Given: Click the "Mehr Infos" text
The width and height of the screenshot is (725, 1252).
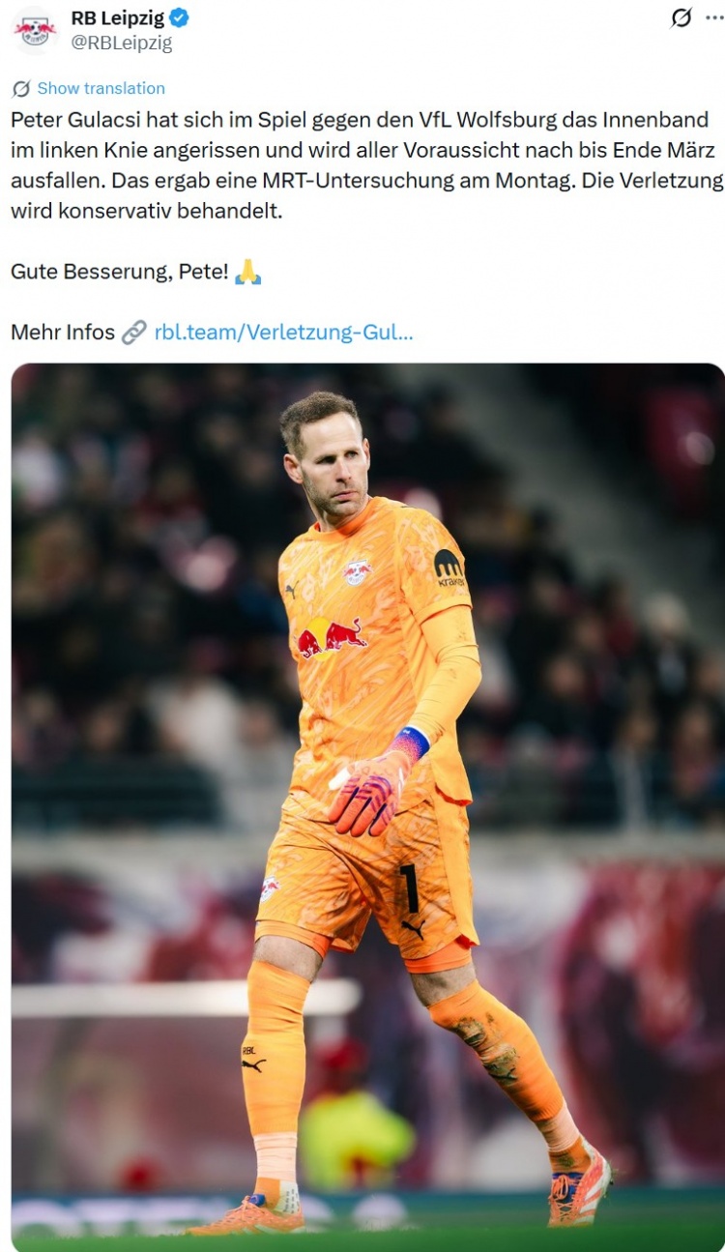Looking at the screenshot, I should point(63,333).
